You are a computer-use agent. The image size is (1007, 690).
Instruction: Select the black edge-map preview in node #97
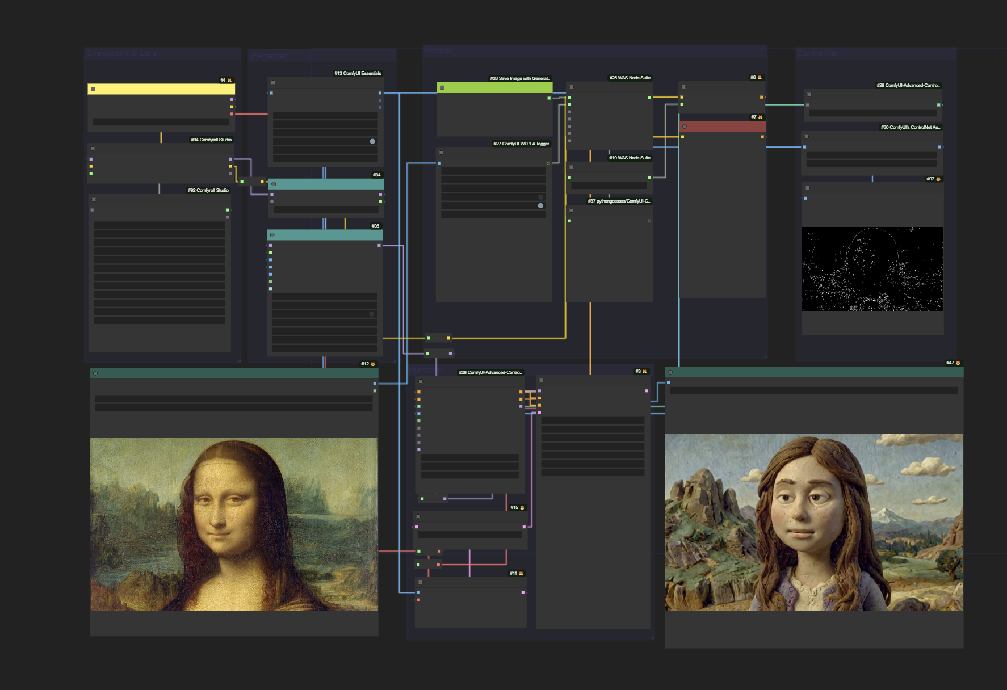click(x=872, y=269)
